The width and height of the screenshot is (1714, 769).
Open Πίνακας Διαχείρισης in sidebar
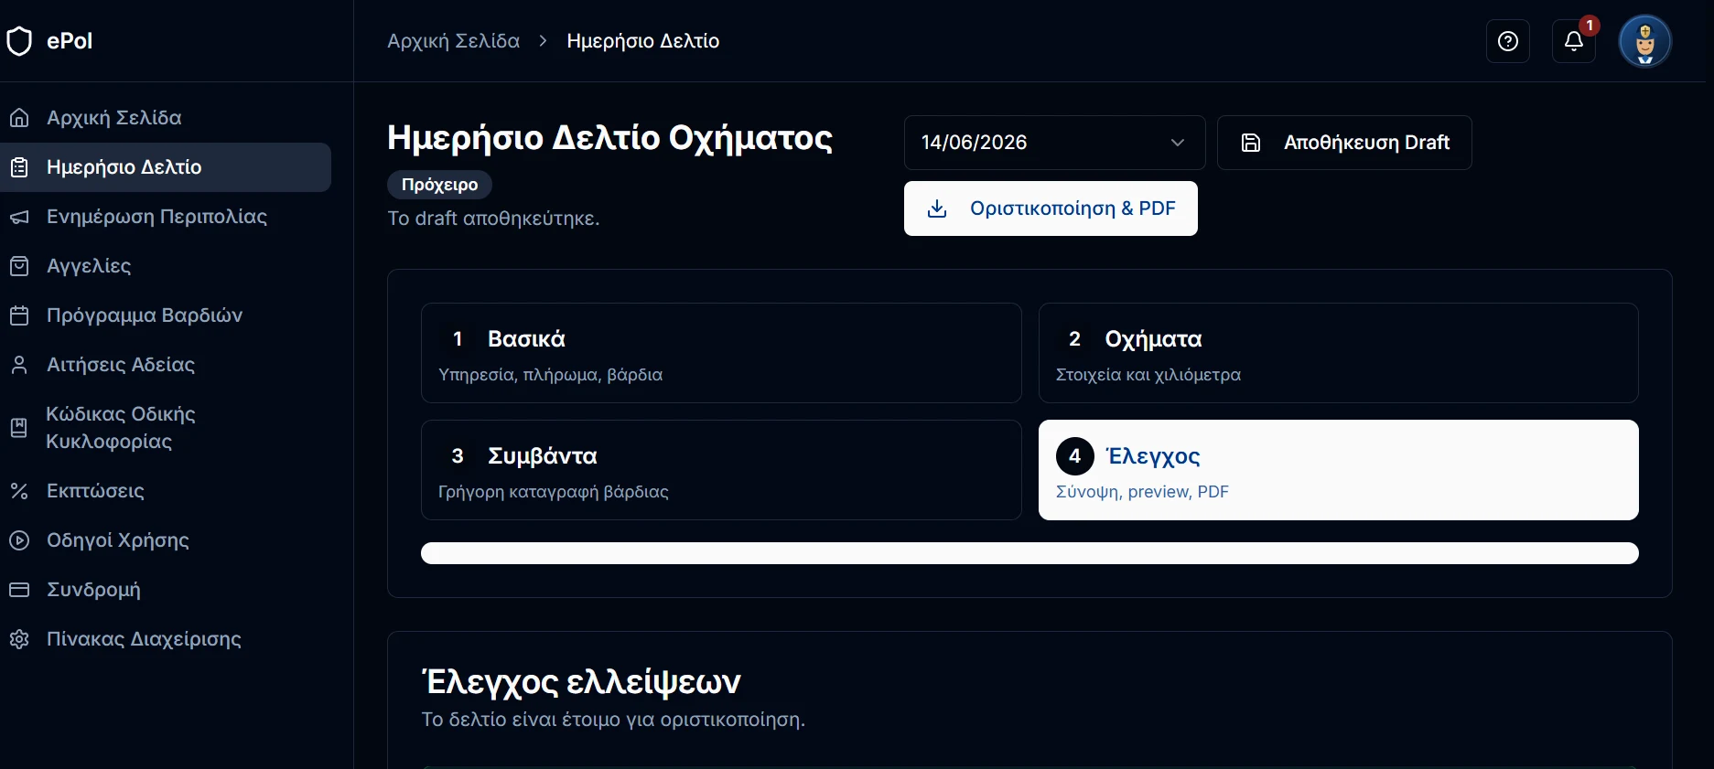pos(166,639)
